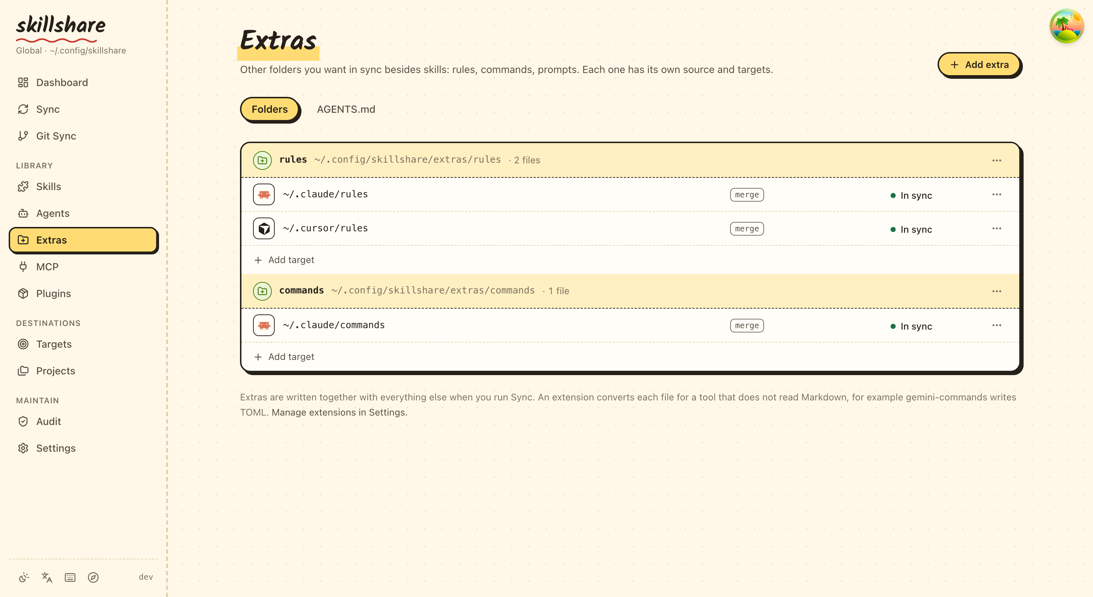Select Extras in sidebar
The width and height of the screenshot is (1093, 597).
(x=83, y=240)
